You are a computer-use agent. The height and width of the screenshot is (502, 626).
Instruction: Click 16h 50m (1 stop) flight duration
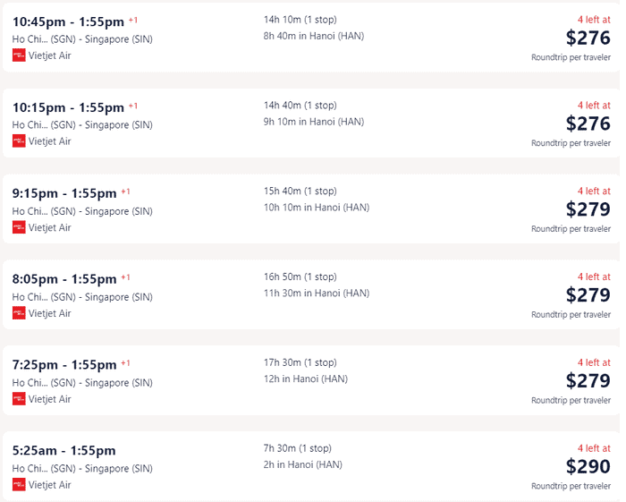coord(300,277)
